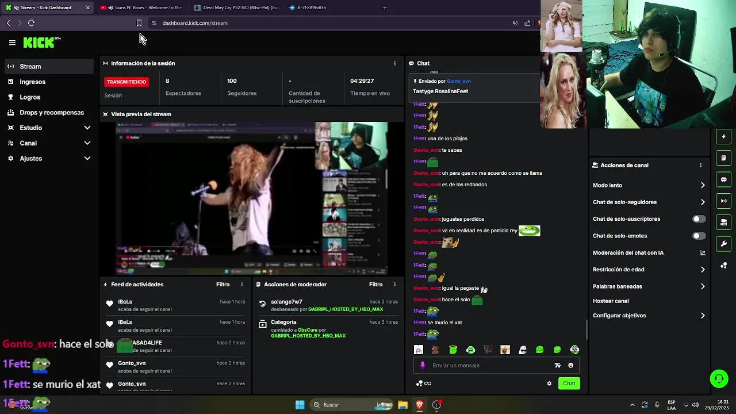Viewport: 736px width, 414px height.
Task: Click the 7TV emote icon in chat input
Action: [557, 365]
